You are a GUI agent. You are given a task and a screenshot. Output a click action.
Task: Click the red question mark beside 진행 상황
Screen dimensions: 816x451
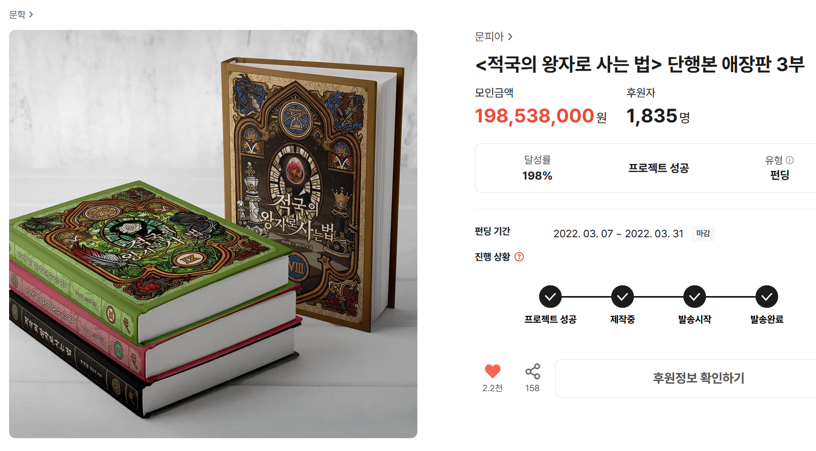pyautogui.click(x=519, y=257)
